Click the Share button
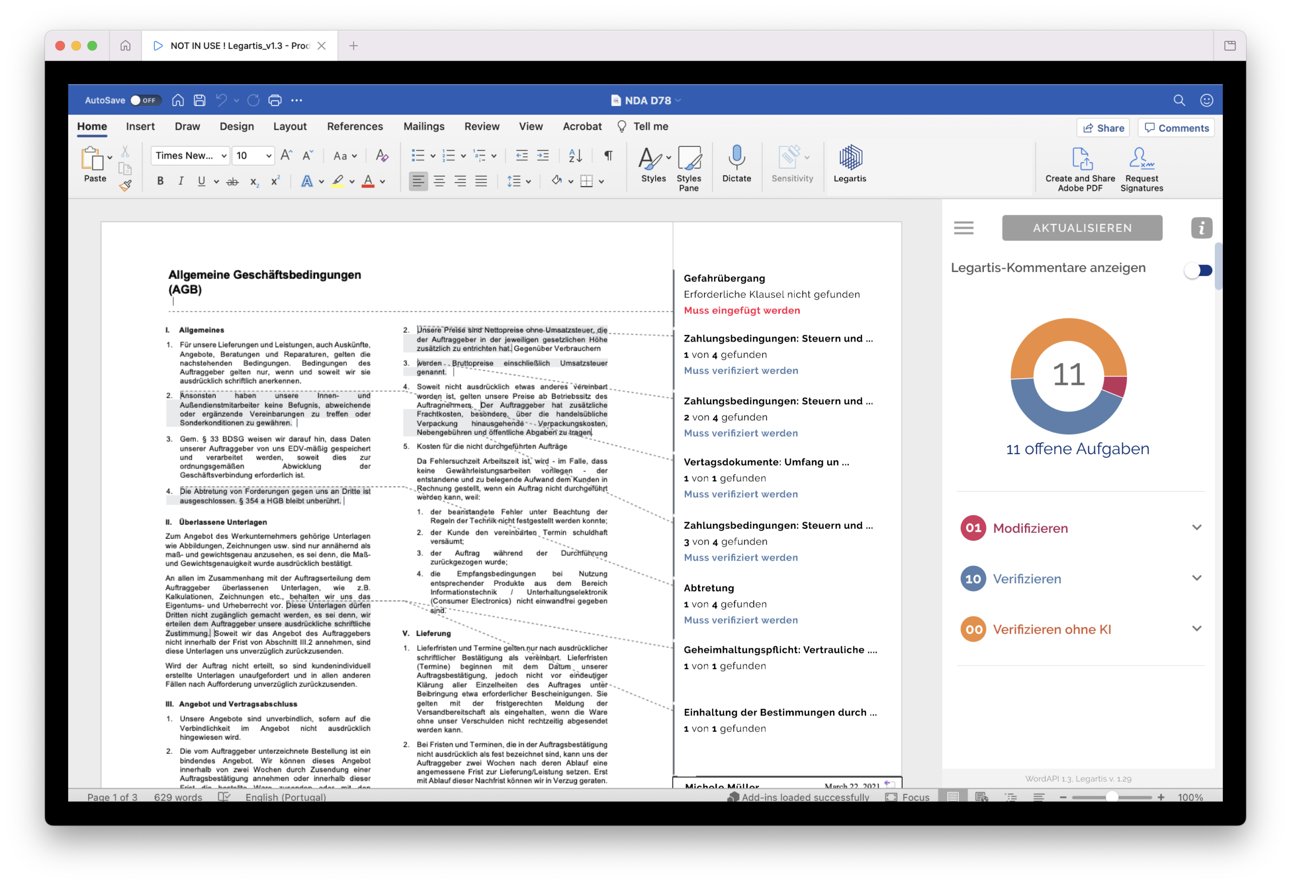This screenshot has height=885, width=1291. (x=1103, y=128)
